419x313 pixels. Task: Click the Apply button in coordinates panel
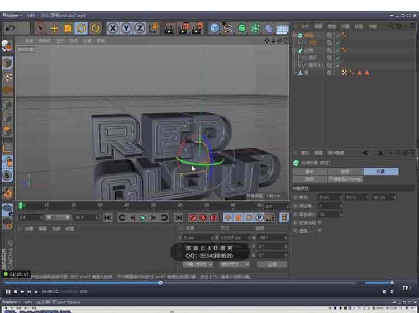tap(272, 264)
